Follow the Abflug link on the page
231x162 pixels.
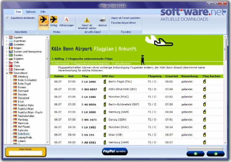coord(59,59)
